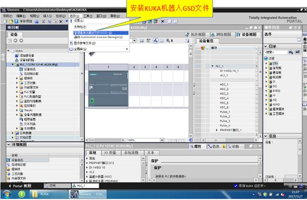The image size is (307, 200).
Task: Toggle the 过滤 filter checkbox in catalog
Action: point(266,58)
